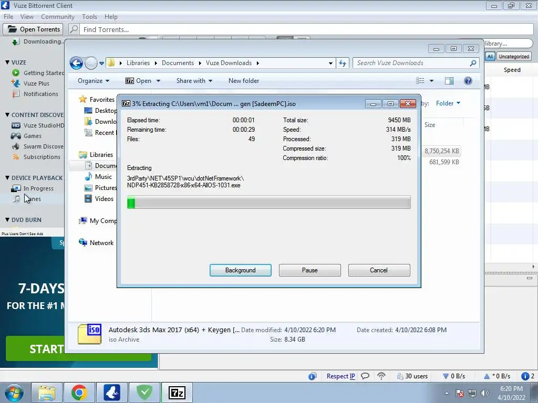Open Chrome from the taskbar
Viewport: 538px width, 403px height.
point(79,393)
